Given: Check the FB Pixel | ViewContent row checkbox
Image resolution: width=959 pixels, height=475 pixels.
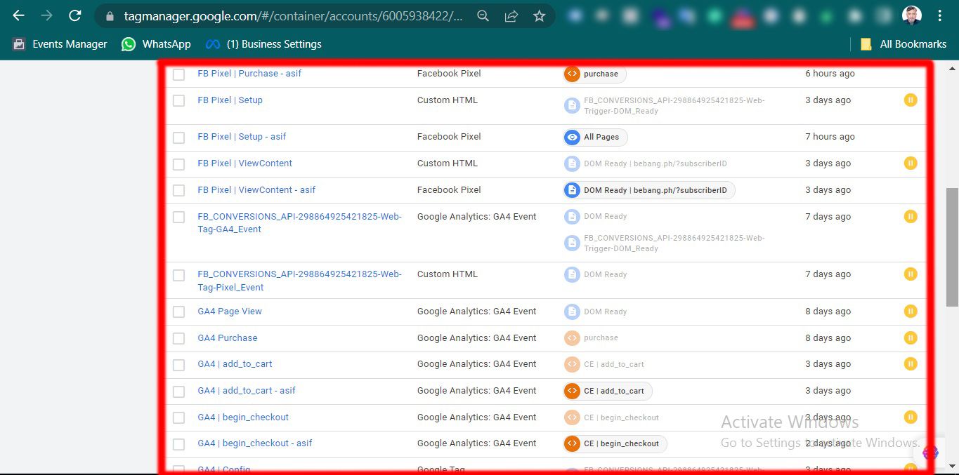Looking at the screenshot, I should [x=178, y=164].
